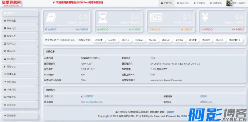Click the green ban icon beside card 拒绝列表
248x122 pixels.
point(130,29)
